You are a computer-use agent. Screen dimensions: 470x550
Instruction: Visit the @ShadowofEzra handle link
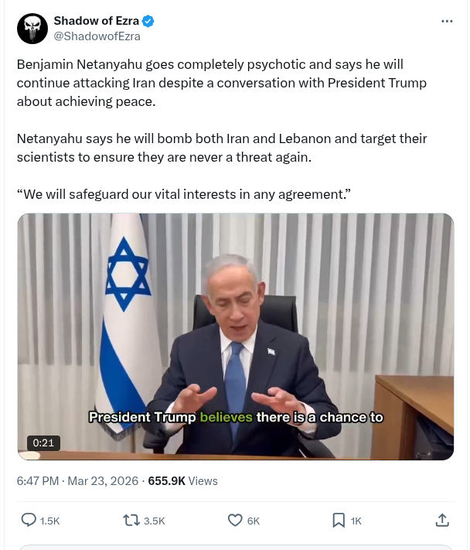click(x=97, y=36)
